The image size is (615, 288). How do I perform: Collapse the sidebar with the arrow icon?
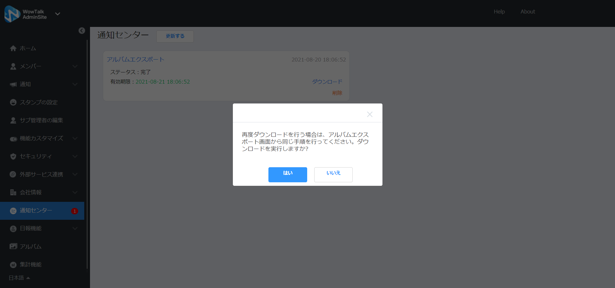(82, 30)
